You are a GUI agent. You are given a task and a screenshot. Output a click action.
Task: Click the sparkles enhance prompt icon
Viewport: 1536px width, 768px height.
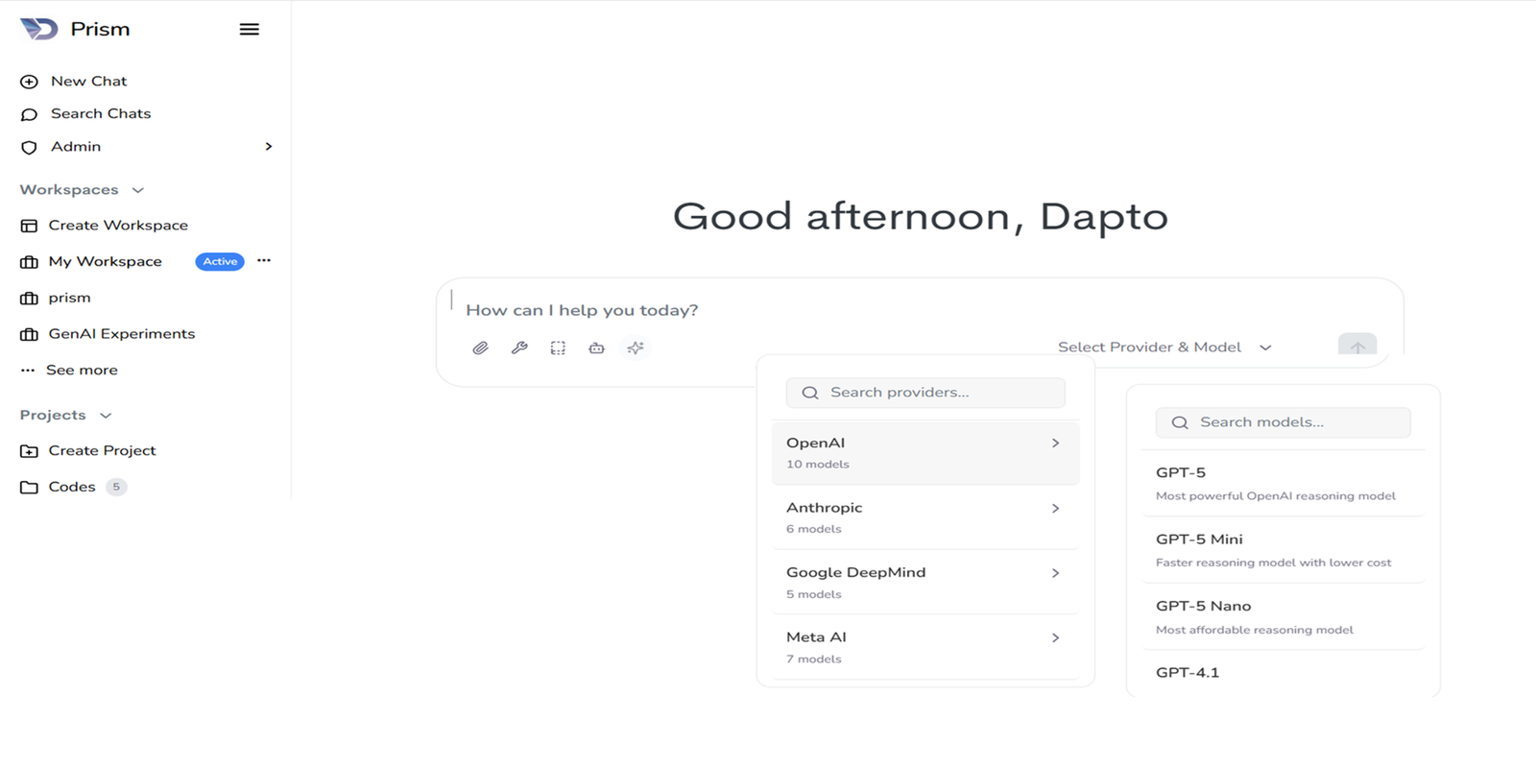tap(636, 348)
